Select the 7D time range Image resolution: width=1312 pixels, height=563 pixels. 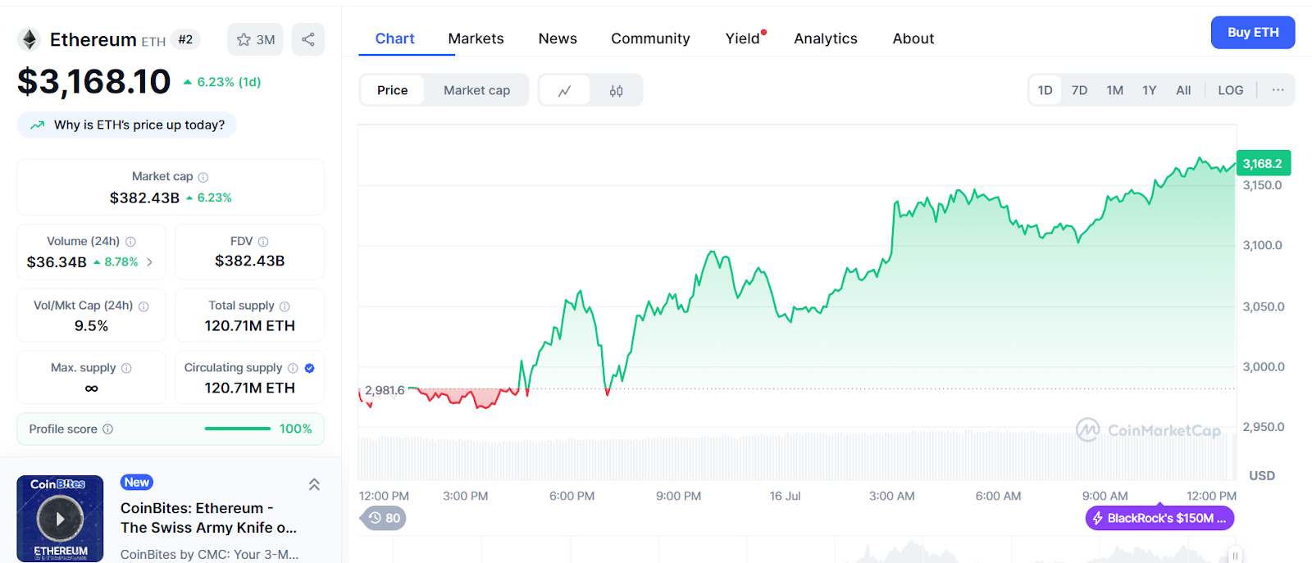coord(1079,90)
